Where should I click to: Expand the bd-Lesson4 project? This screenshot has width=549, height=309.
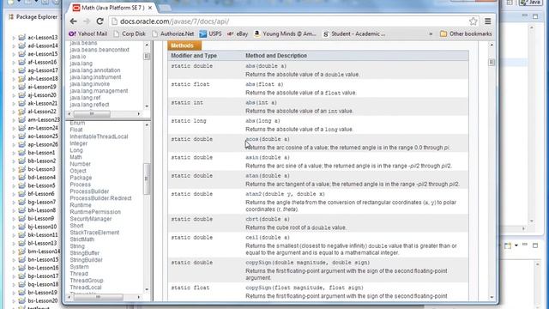click(x=14, y=178)
